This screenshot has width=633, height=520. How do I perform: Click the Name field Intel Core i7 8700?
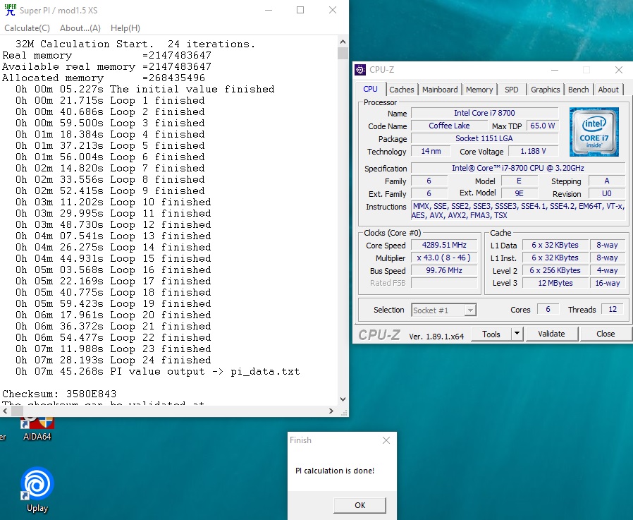click(x=484, y=113)
